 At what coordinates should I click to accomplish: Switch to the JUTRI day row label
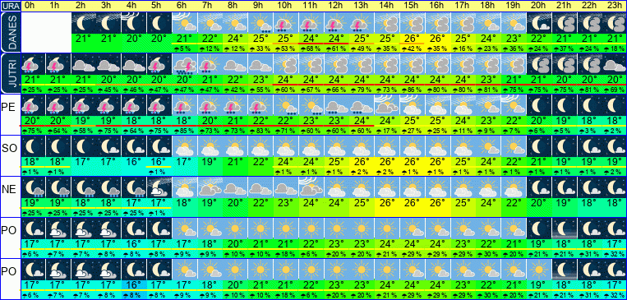click(10, 73)
